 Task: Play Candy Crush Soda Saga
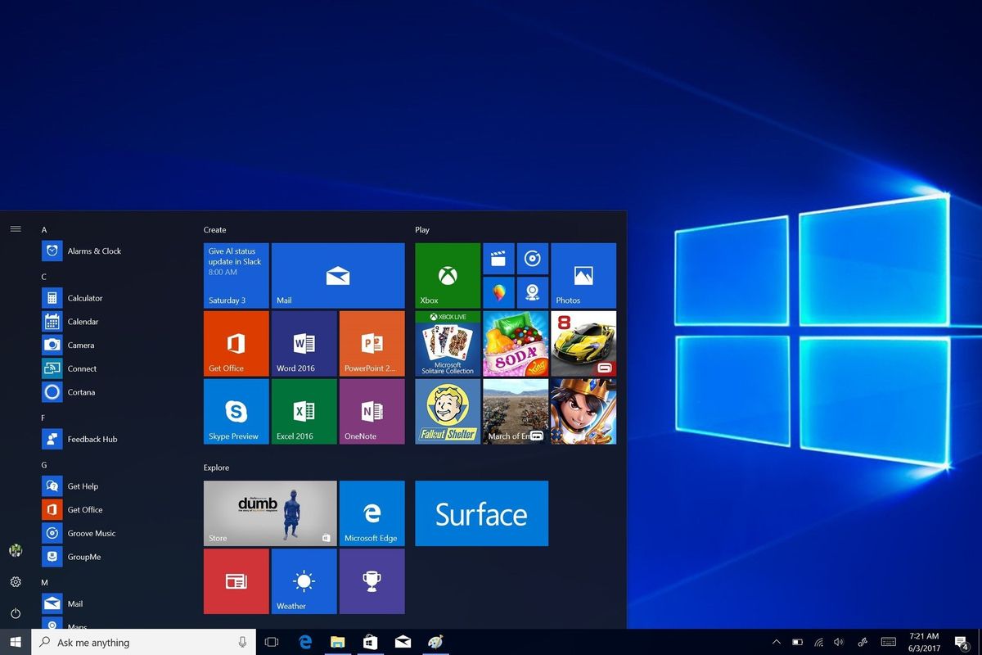click(515, 343)
